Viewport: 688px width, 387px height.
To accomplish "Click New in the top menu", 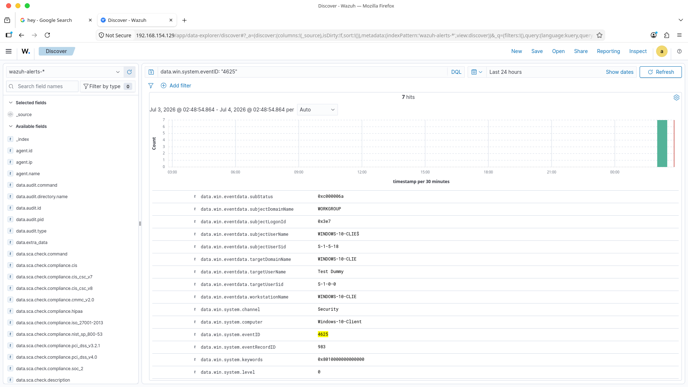I will [x=516, y=51].
